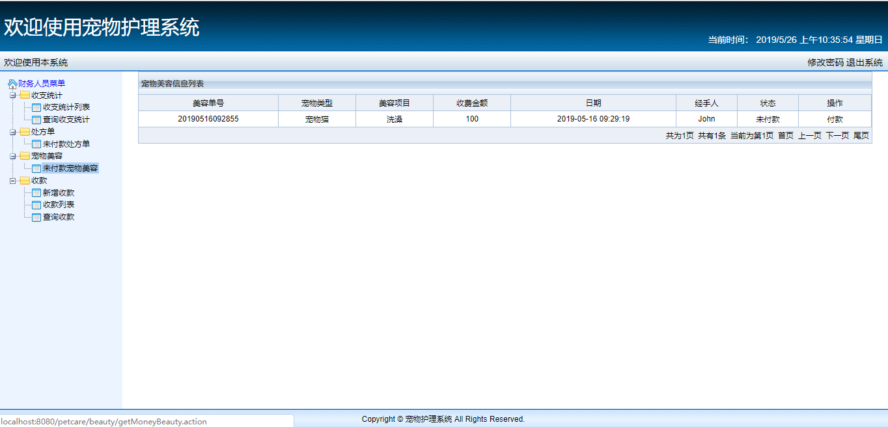Click the Copyright 宠物护理系统 footer text

443,419
